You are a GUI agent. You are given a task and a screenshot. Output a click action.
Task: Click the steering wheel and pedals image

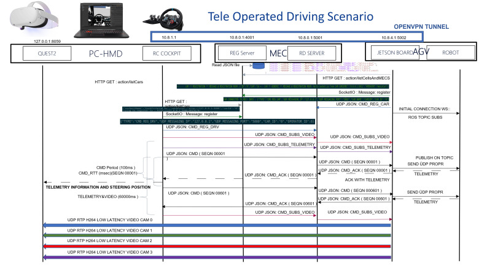click(163, 19)
